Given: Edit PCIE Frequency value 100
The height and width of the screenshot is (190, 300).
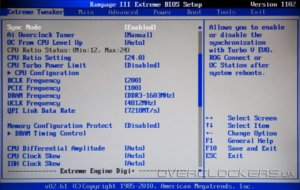Looking at the screenshot, I should coord(133,88).
